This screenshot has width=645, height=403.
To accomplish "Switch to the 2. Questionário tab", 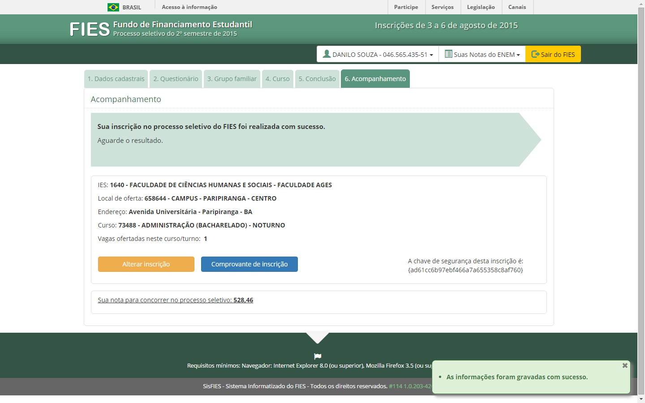I will (x=176, y=79).
